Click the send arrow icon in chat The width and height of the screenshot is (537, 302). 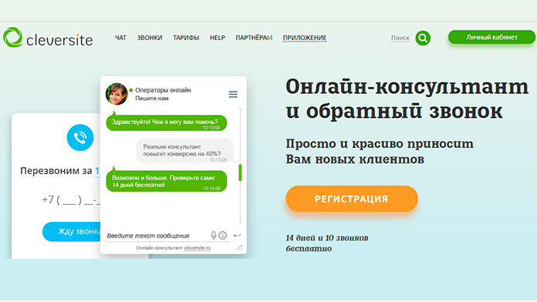(x=237, y=235)
